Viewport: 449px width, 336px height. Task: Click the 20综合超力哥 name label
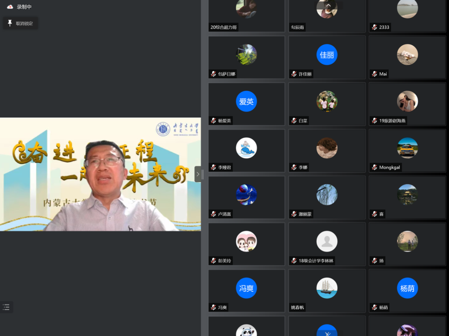[x=224, y=27]
